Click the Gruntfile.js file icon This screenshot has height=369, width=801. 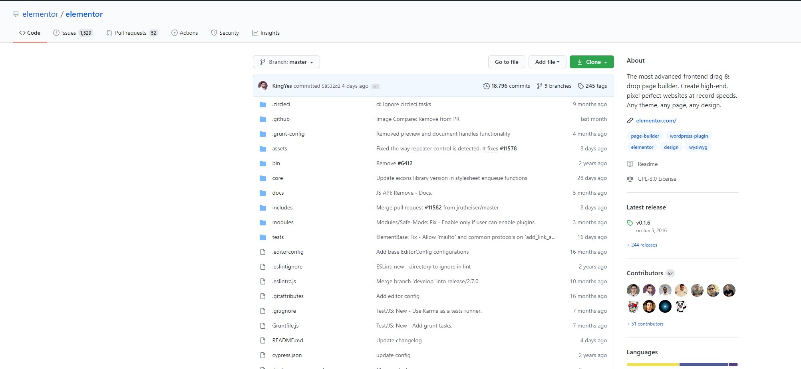263,326
